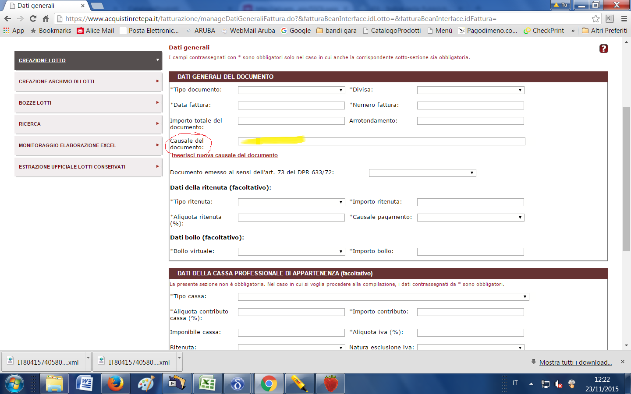Open Paint from the taskbar

coord(146,384)
